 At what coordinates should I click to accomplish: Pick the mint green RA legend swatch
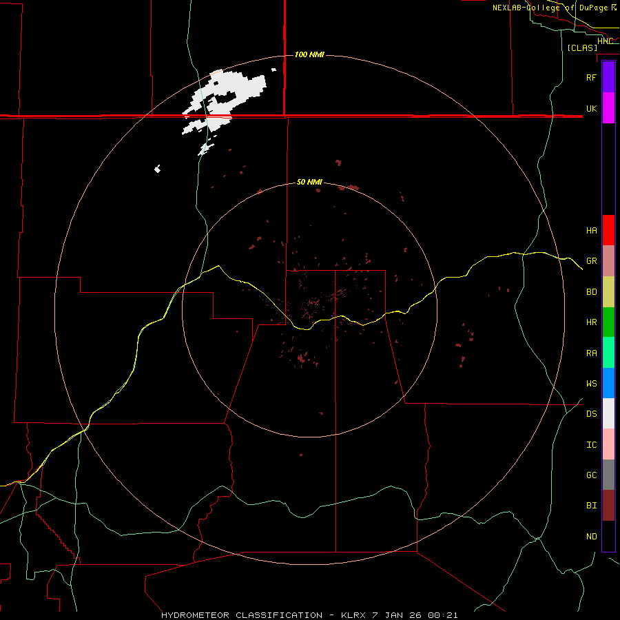608,353
